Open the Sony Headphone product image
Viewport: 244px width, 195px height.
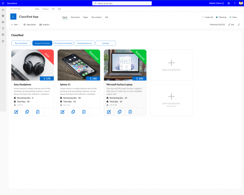click(x=32, y=65)
